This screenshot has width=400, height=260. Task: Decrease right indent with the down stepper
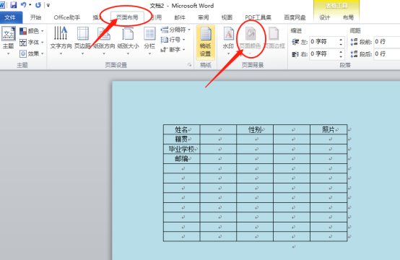pyautogui.click(x=341, y=56)
